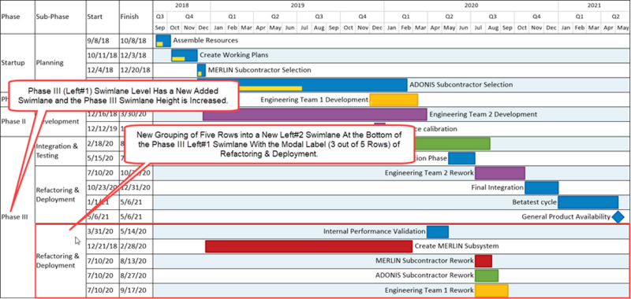Click the ADONIS Subcontractor Selection task label
The height and width of the screenshot is (299, 631).
pyautogui.click(x=461, y=85)
